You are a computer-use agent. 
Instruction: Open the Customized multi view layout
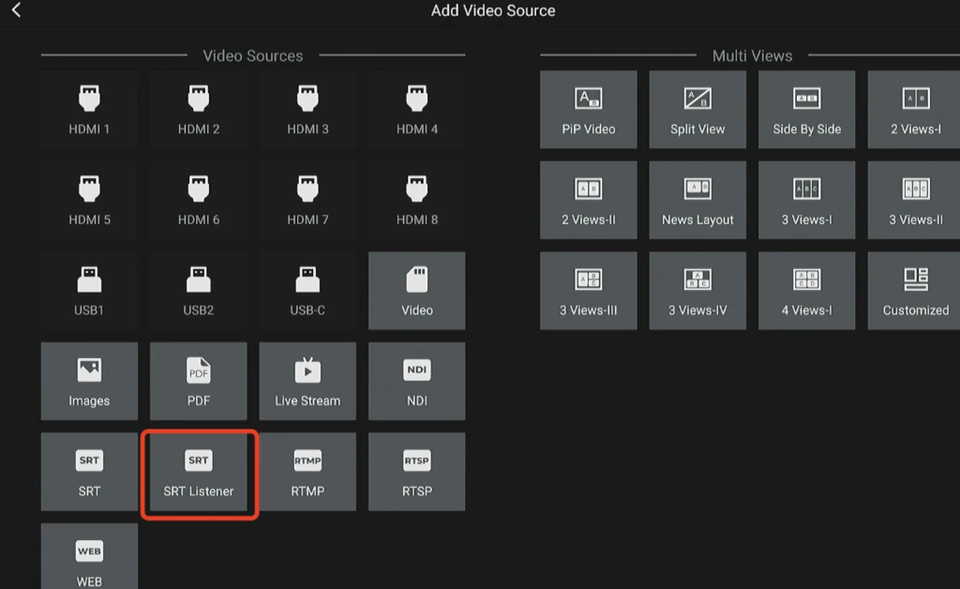pyautogui.click(x=915, y=291)
